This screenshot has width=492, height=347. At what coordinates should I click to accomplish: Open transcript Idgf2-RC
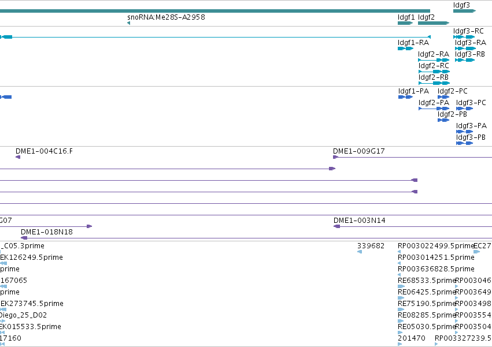[x=434, y=72]
